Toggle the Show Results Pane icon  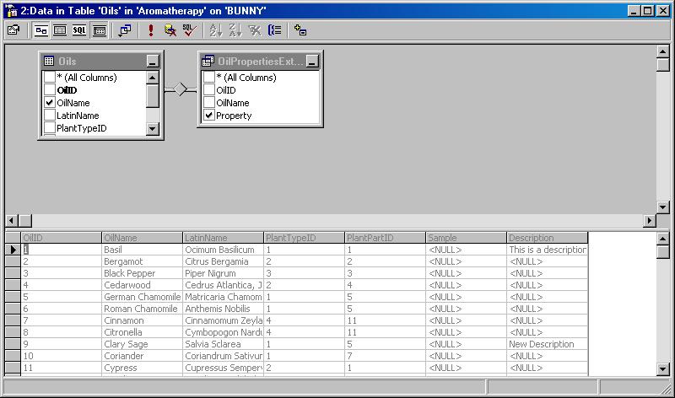pos(99,30)
